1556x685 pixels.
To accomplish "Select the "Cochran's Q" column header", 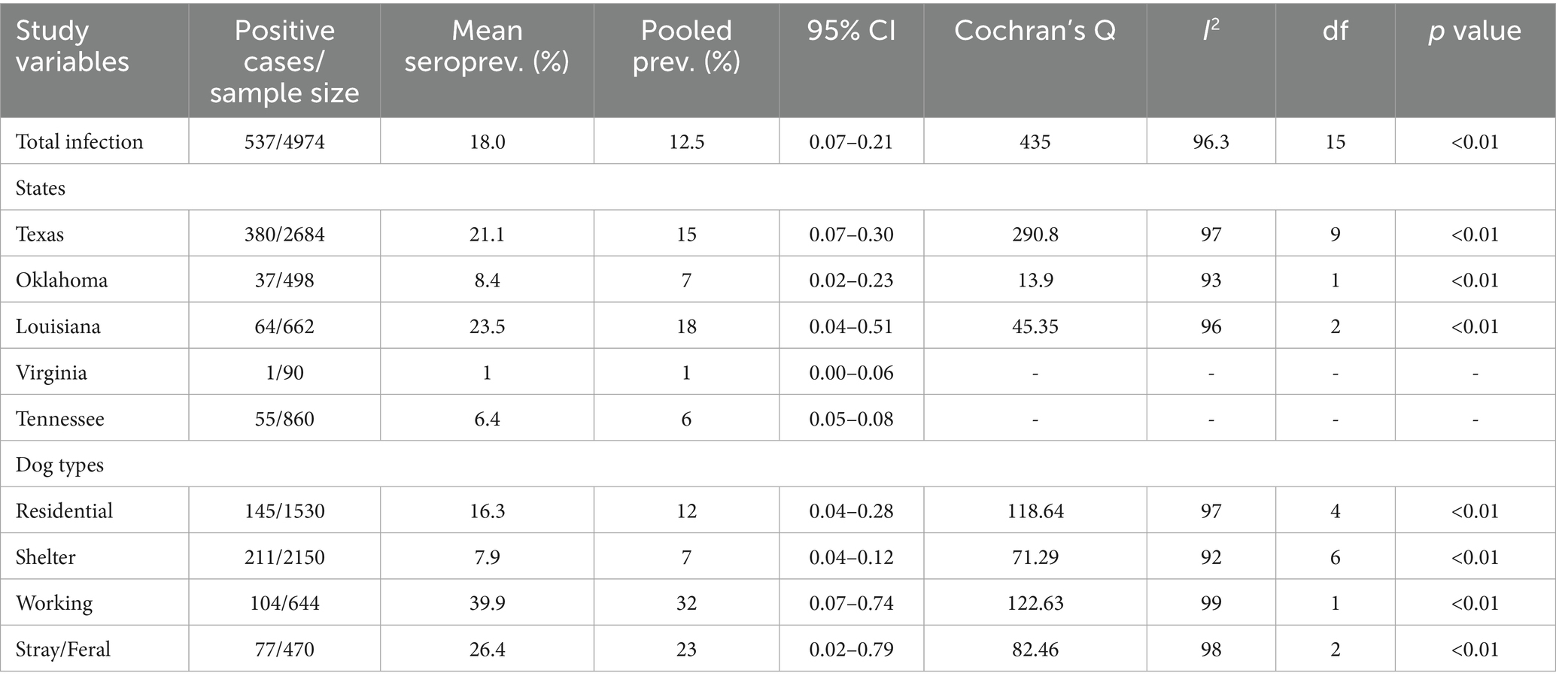I will point(1035,31).
